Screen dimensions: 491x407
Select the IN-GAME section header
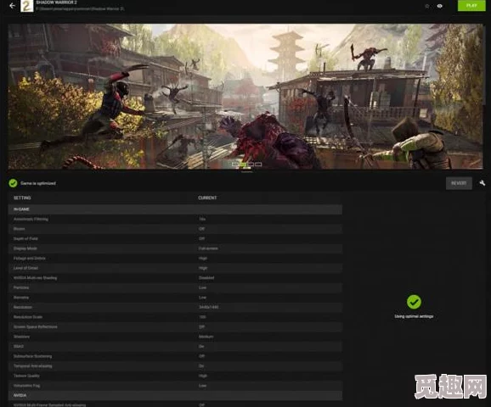point(175,209)
